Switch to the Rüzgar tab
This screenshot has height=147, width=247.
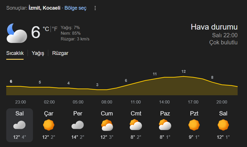[x=60, y=53]
